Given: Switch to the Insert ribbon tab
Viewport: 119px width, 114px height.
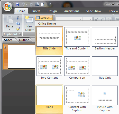Looking at the screenshot, I should point(36,11).
